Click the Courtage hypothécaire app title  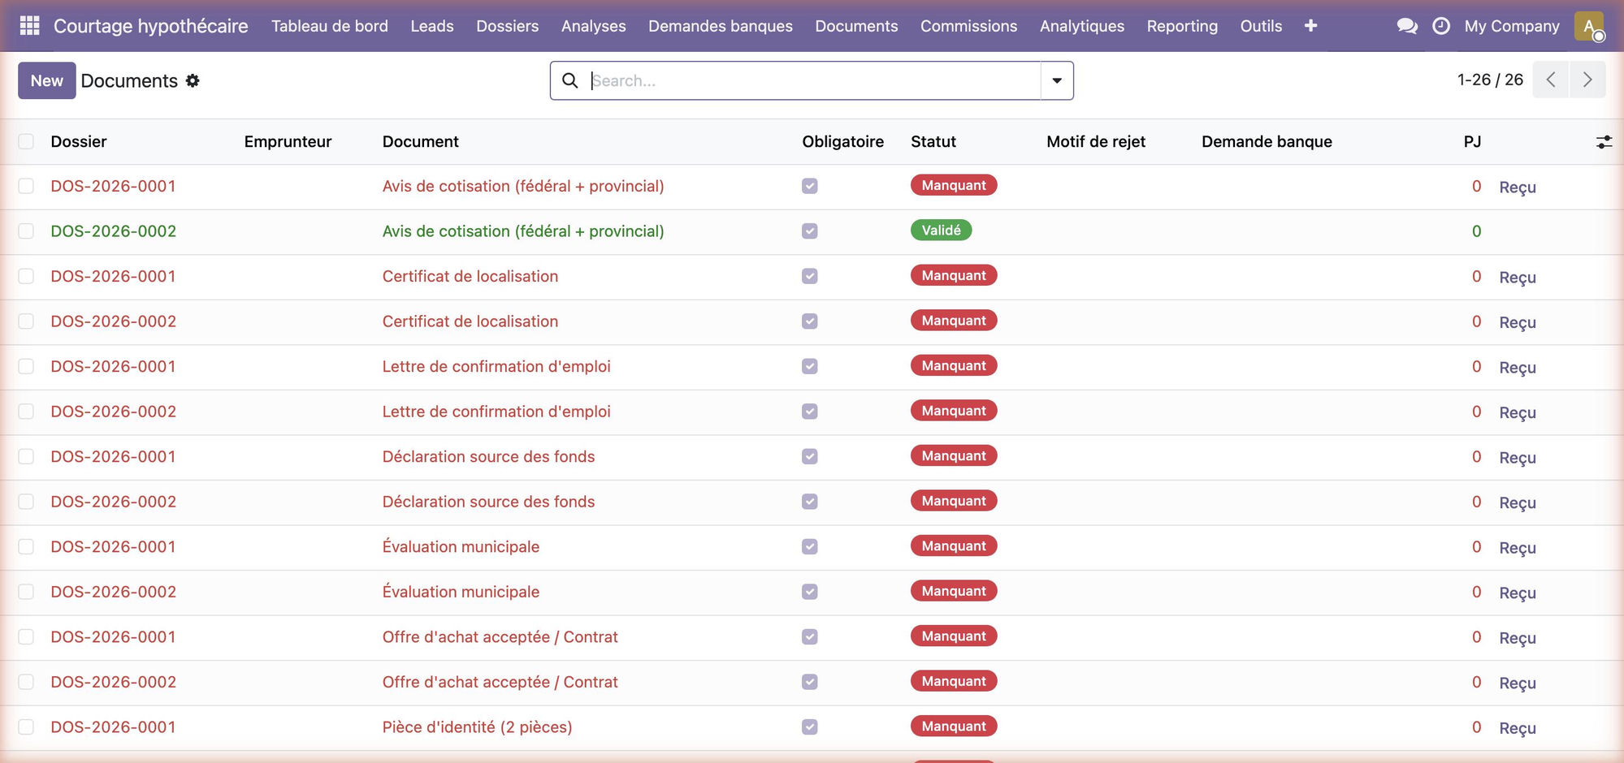tap(151, 26)
